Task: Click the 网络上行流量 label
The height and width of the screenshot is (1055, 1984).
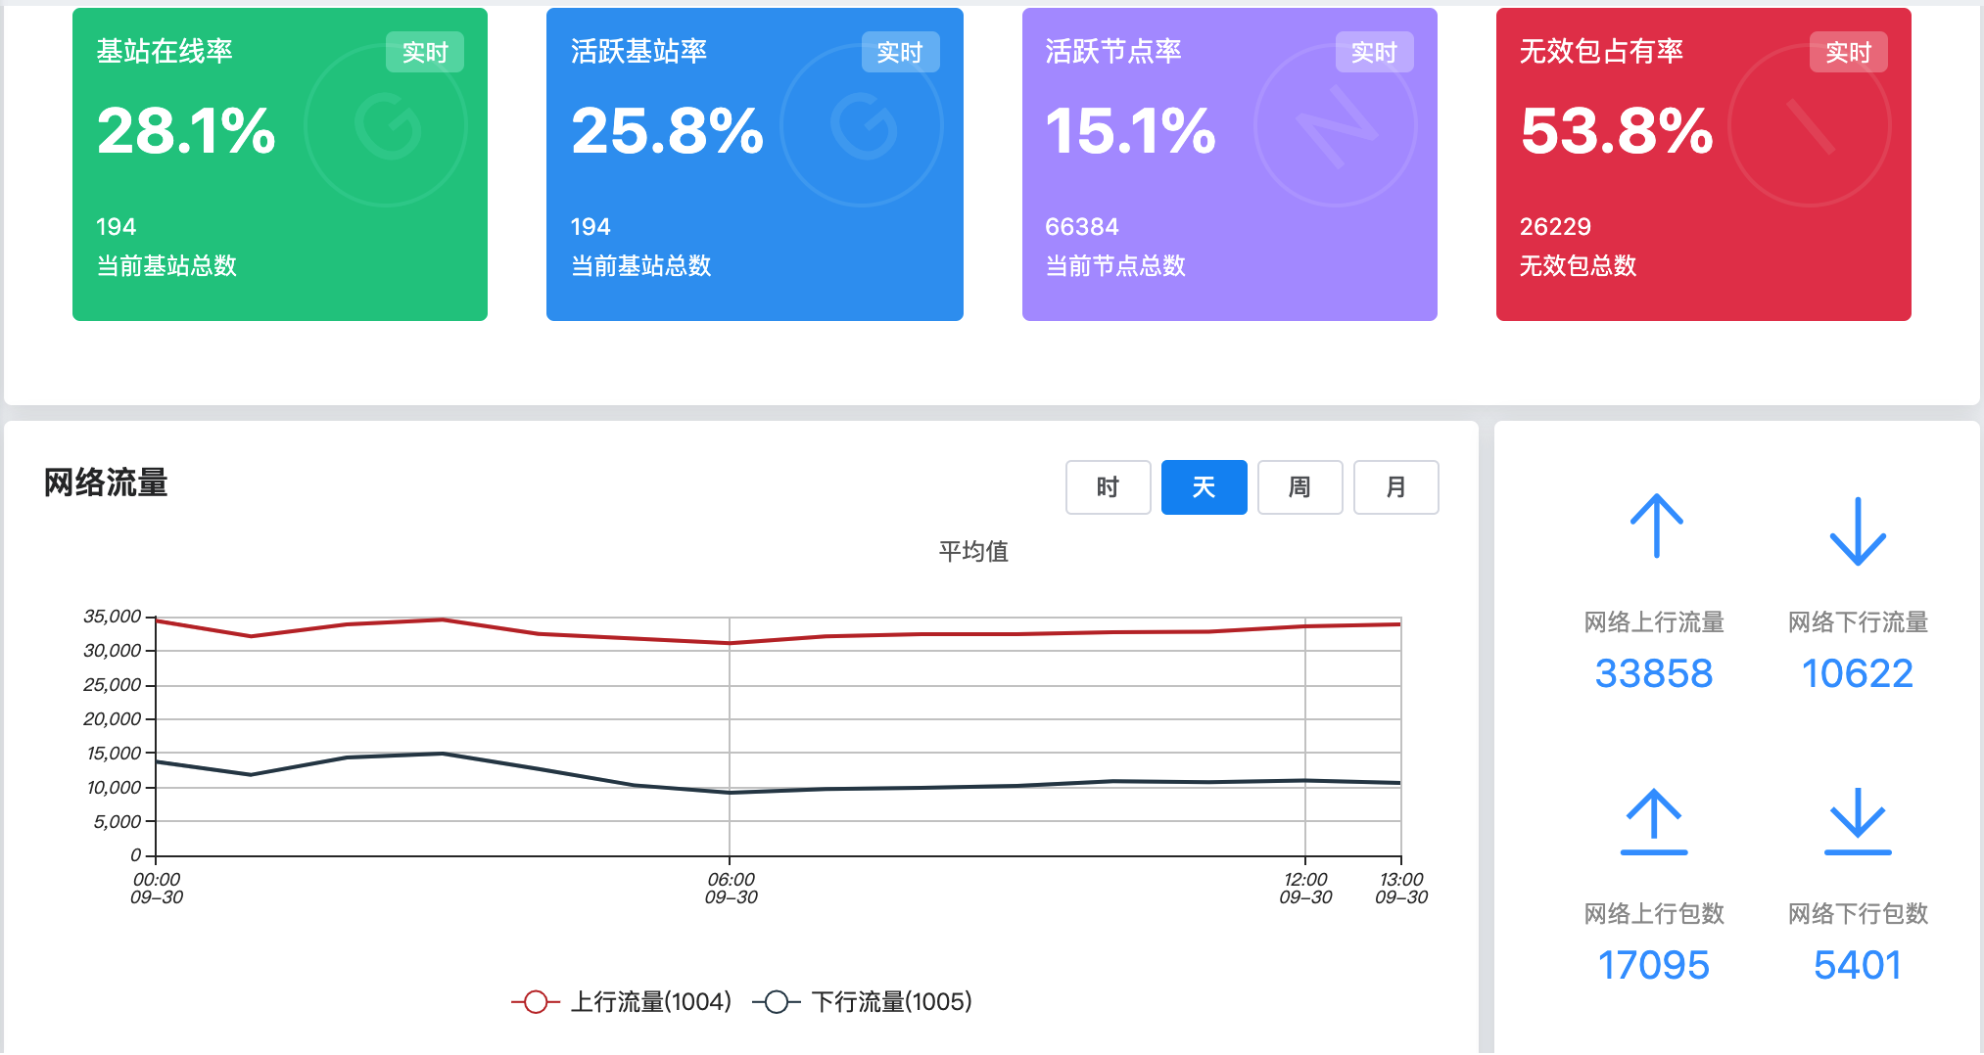Action: pyautogui.click(x=1654, y=621)
